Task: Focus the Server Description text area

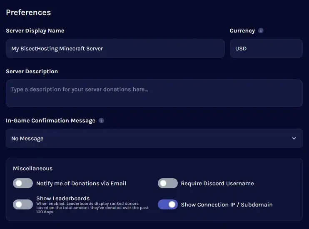Action: [154, 93]
